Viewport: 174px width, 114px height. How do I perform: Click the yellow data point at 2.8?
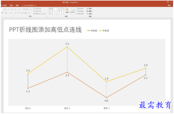[x=146, y=68]
